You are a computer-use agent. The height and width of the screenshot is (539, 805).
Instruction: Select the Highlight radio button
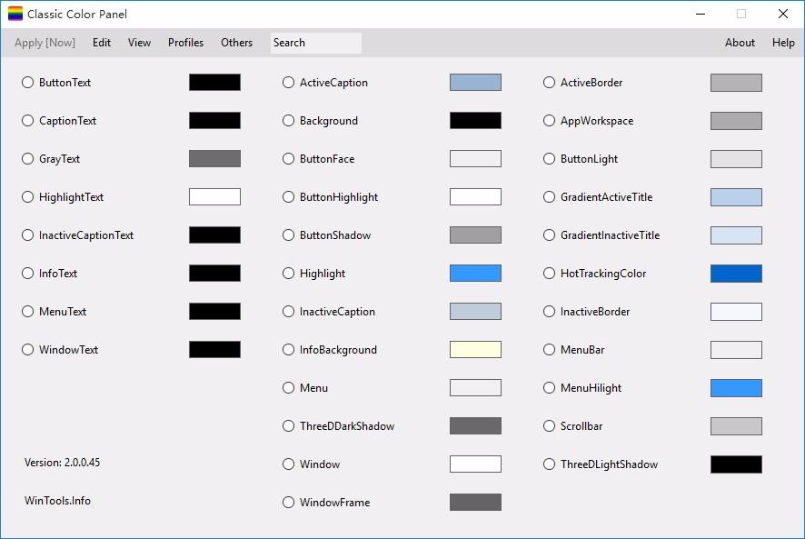point(289,274)
